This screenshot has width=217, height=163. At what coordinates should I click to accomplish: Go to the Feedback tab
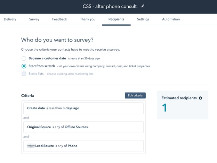pos(59,19)
